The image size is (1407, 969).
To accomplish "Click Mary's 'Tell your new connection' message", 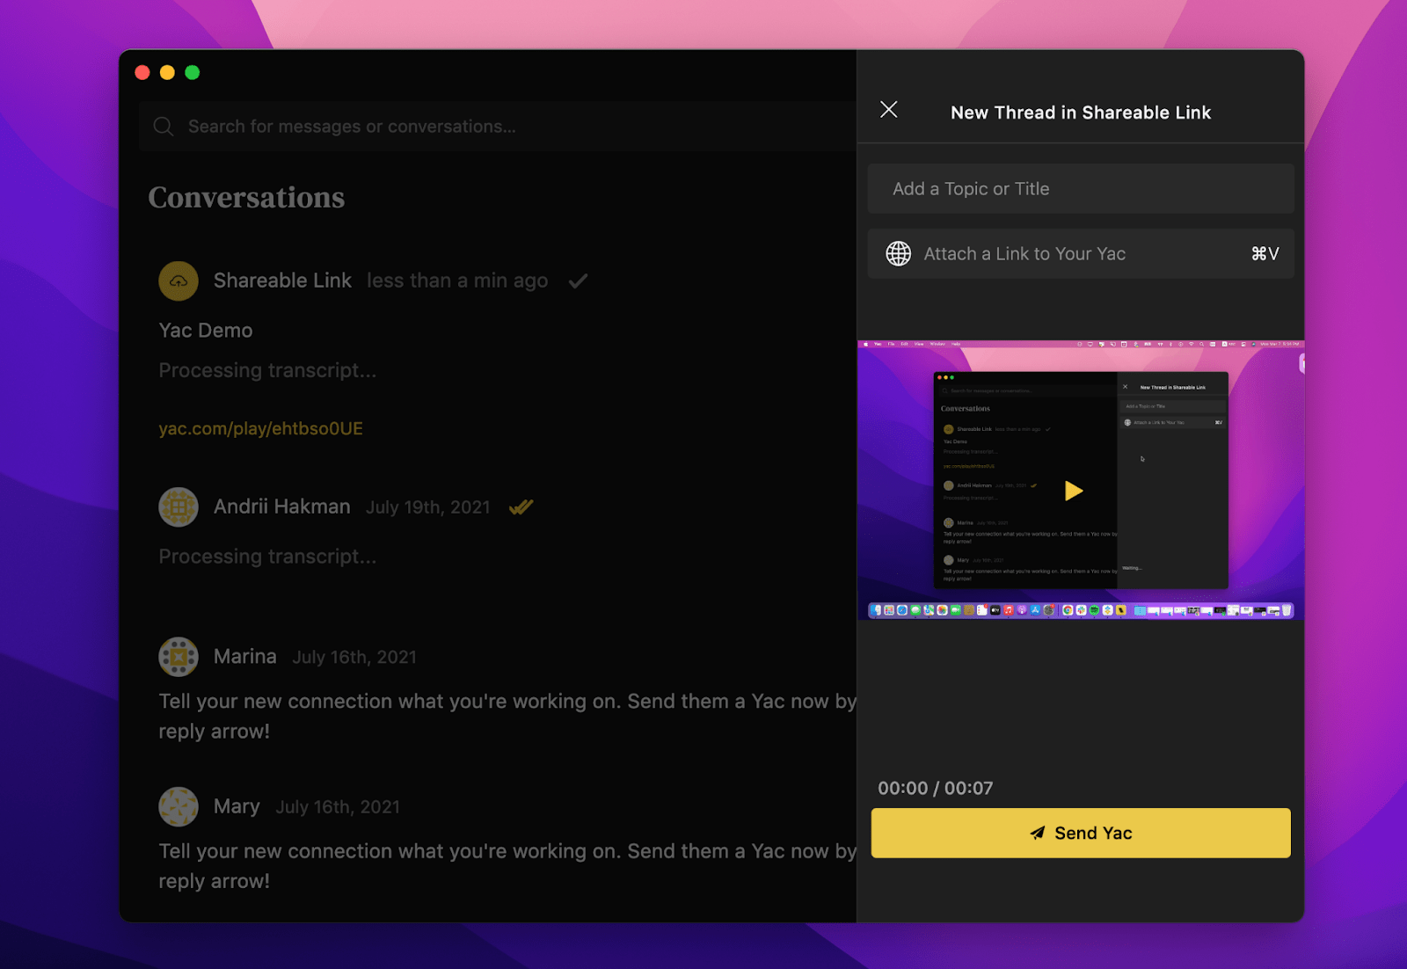I will (507, 866).
